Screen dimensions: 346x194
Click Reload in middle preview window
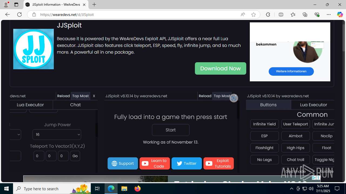click(x=205, y=96)
